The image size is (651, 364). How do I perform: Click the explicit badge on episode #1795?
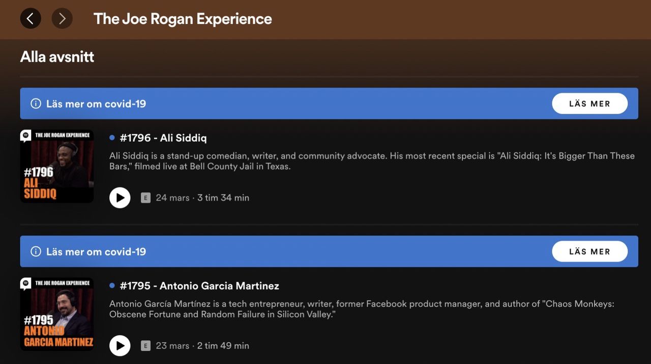click(146, 346)
